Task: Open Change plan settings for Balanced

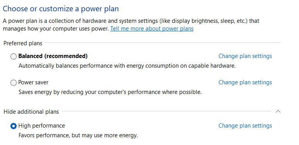Action: 245,56
